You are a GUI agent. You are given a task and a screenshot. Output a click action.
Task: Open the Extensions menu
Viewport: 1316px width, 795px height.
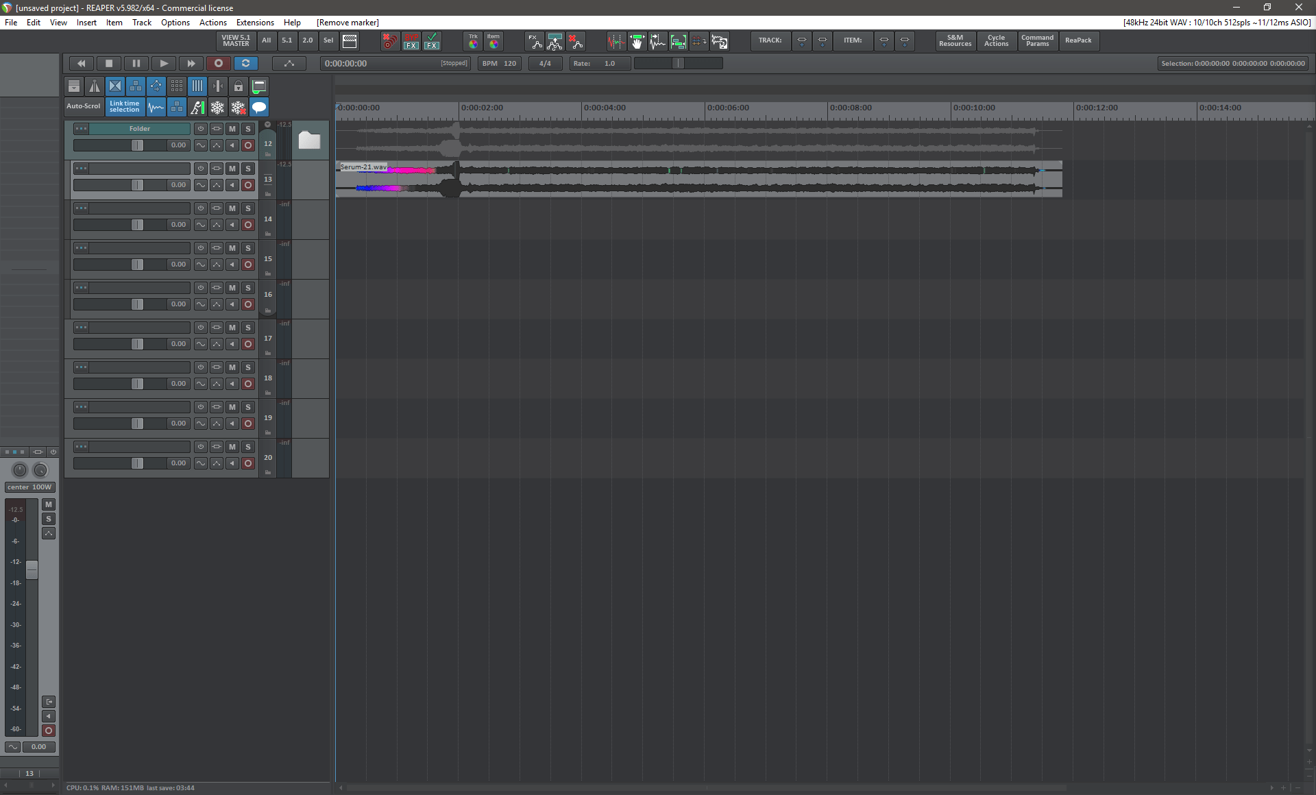pyautogui.click(x=255, y=23)
